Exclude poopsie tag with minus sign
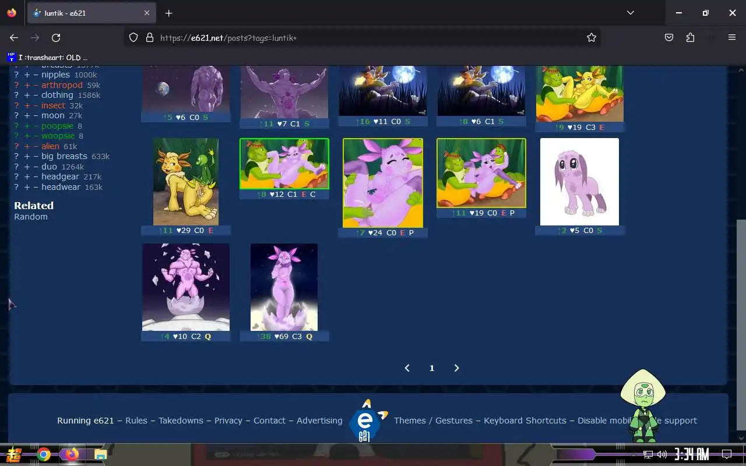This screenshot has width=746, height=466. tap(36, 126)
